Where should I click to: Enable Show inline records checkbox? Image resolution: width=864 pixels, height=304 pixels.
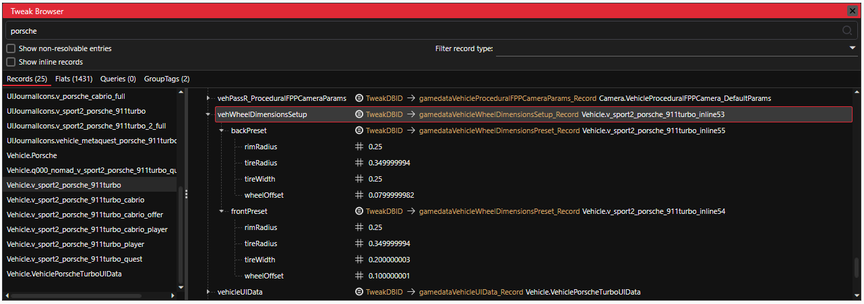pyautogui.click(x=11, y=62)
